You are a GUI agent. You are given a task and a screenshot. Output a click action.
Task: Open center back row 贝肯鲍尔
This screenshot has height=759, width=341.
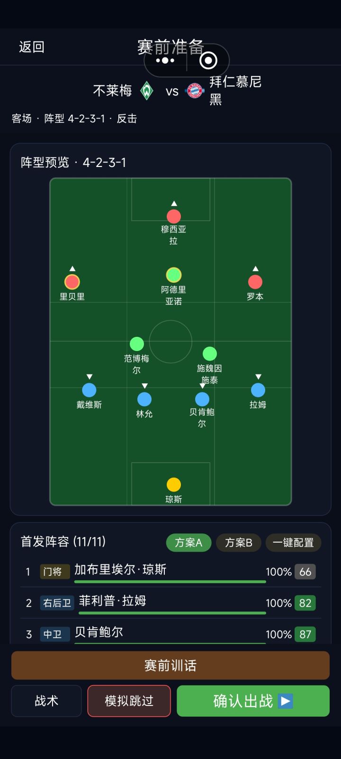coord(170,632)
